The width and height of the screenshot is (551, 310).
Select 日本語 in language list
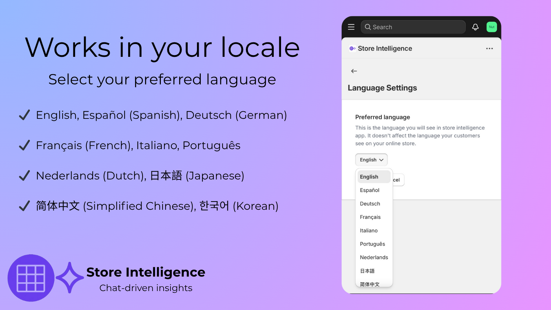point(374,271)
